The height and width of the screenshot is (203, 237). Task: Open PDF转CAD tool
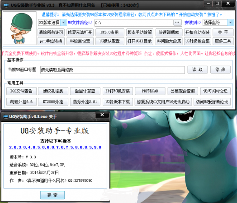click(x=150, y=91)
